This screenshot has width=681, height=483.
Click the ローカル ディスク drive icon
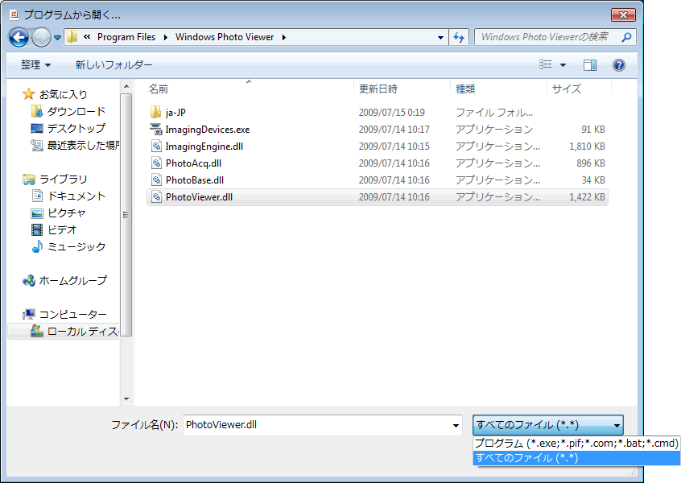coord(37,332)
